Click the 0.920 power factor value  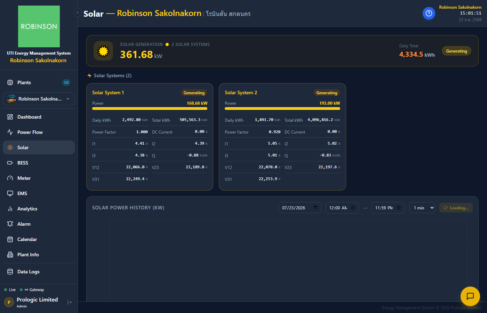(x=274, y=132)
